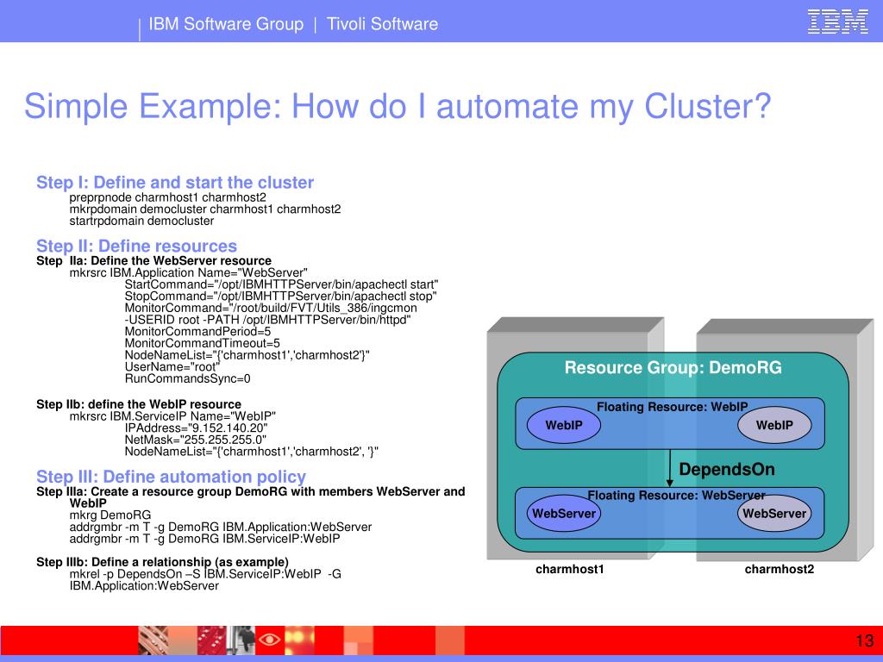The height and width of the screenshot is (662, 883).
Task: Click the 'IPAddress="9.152.140.20"' line
Action: [x=196, y=428]
